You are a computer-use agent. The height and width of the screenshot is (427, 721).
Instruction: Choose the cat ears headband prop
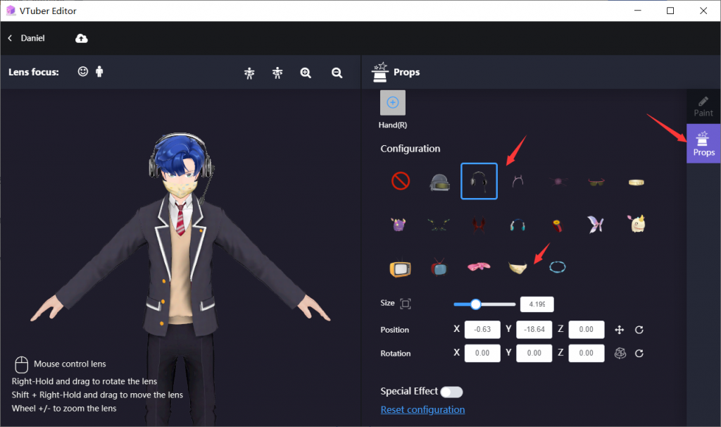(x=518, y=181)
